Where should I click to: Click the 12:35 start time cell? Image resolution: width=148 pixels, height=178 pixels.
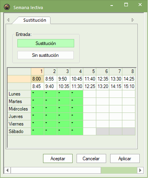click(103, 79)
